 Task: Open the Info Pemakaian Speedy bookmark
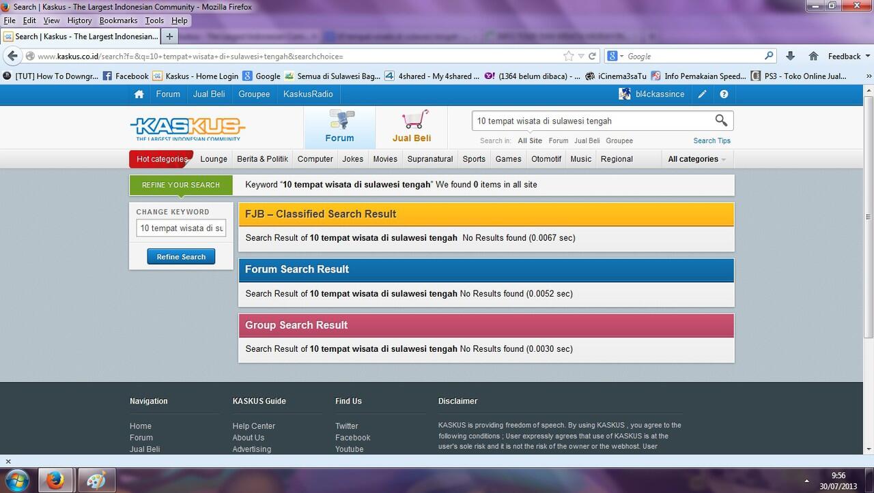[x=699, y=76]
